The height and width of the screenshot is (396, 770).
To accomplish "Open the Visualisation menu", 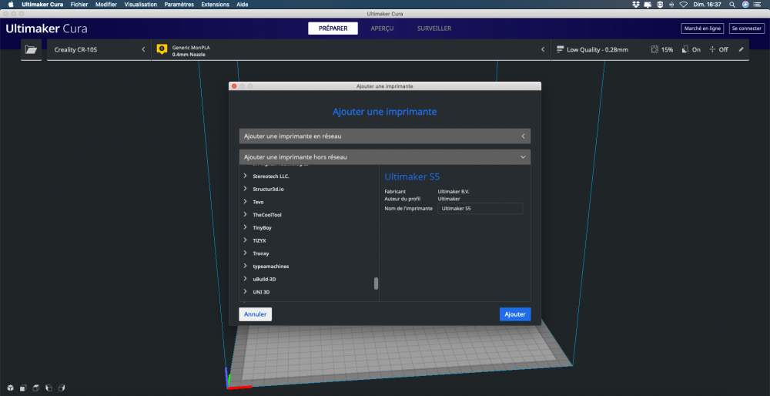I will click(140, 5).
